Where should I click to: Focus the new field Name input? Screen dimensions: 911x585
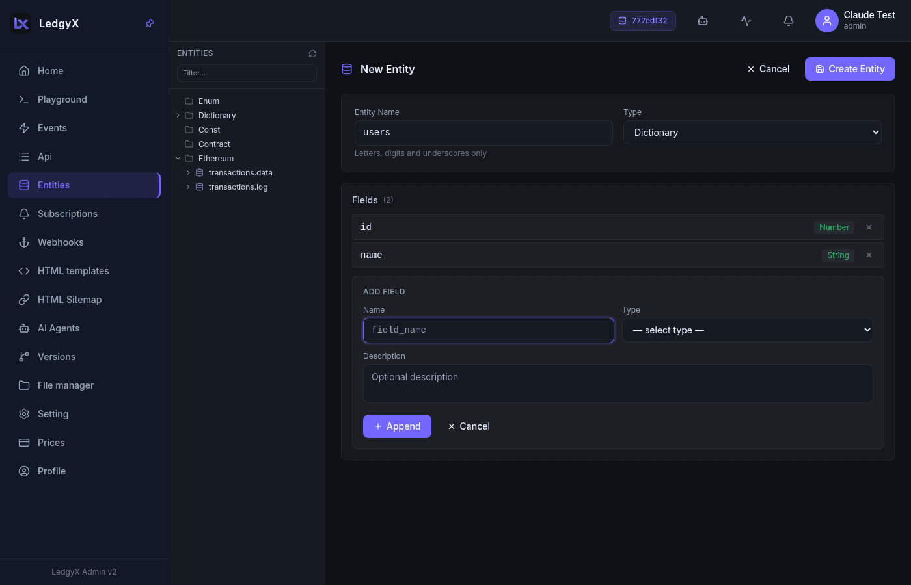pos(489,330)
